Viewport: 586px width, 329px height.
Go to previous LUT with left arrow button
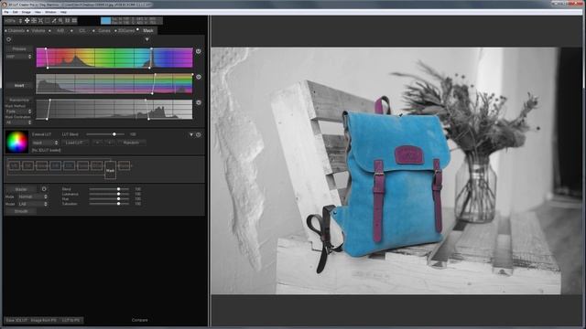pyautogui.click(x=97, y=143)
